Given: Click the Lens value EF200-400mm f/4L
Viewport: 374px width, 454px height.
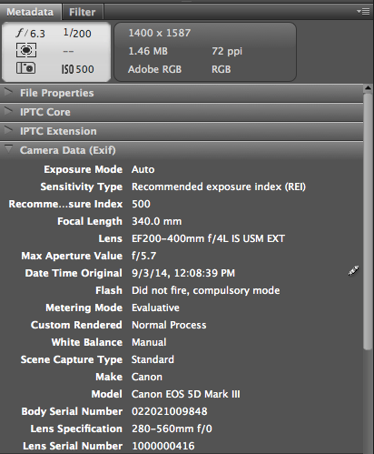Looking at the screenshot, I should coord(208,238).
